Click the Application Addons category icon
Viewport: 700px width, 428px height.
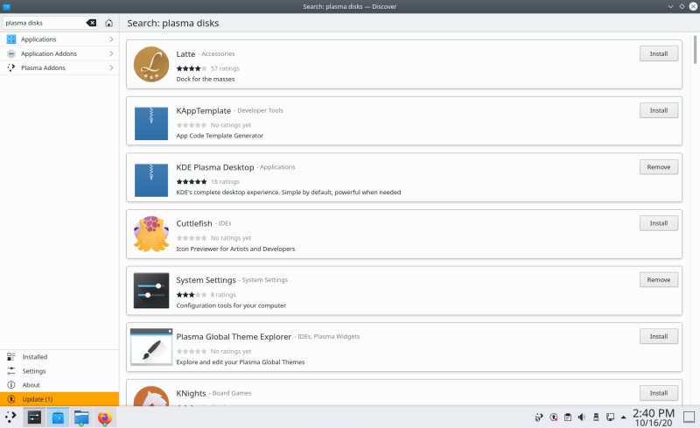tap(11, 53)
